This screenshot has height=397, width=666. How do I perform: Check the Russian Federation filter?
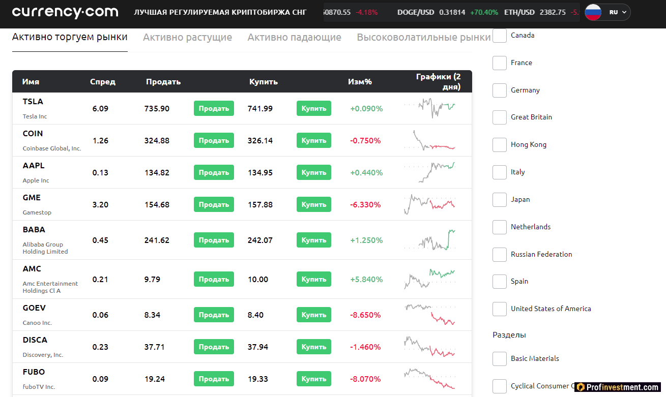500,255
